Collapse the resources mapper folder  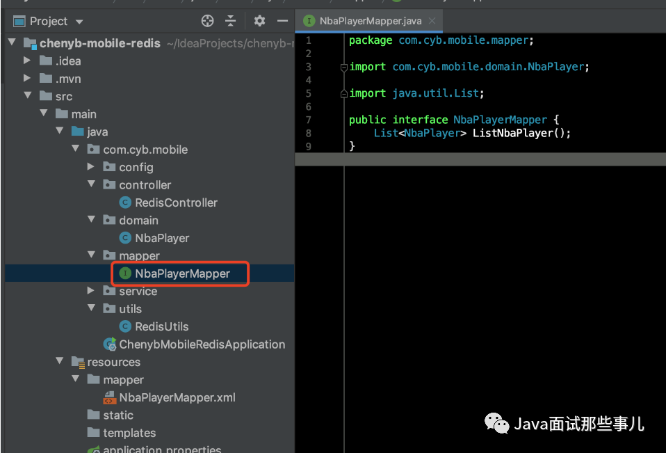[76, 379]
